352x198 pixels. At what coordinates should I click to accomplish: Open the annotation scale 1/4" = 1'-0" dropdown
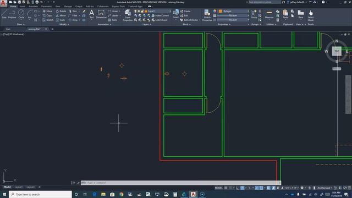(292, 188)
